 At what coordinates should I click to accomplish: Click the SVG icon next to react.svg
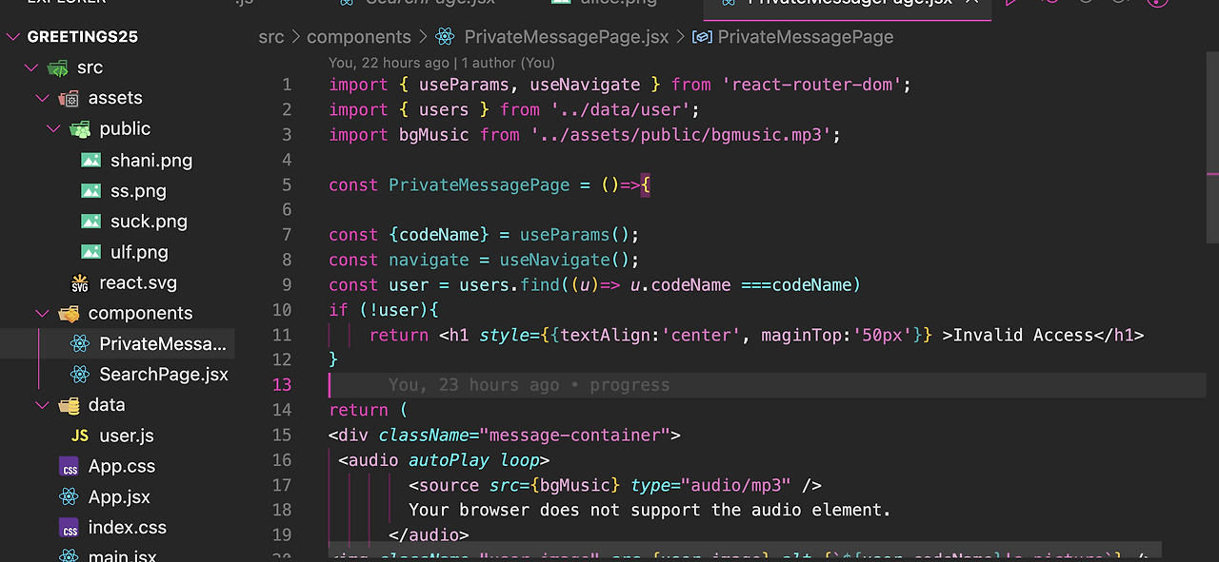coord(80,282)
